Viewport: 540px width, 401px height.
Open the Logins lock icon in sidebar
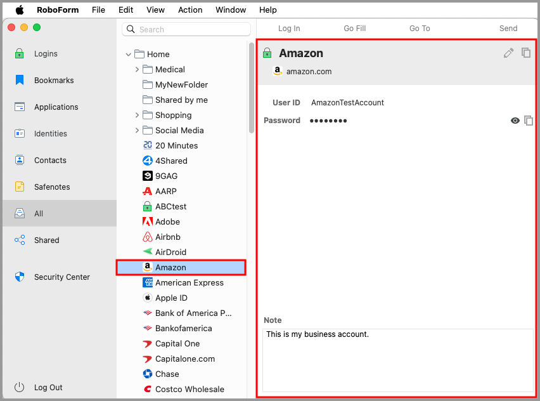(x=20, y=53)
